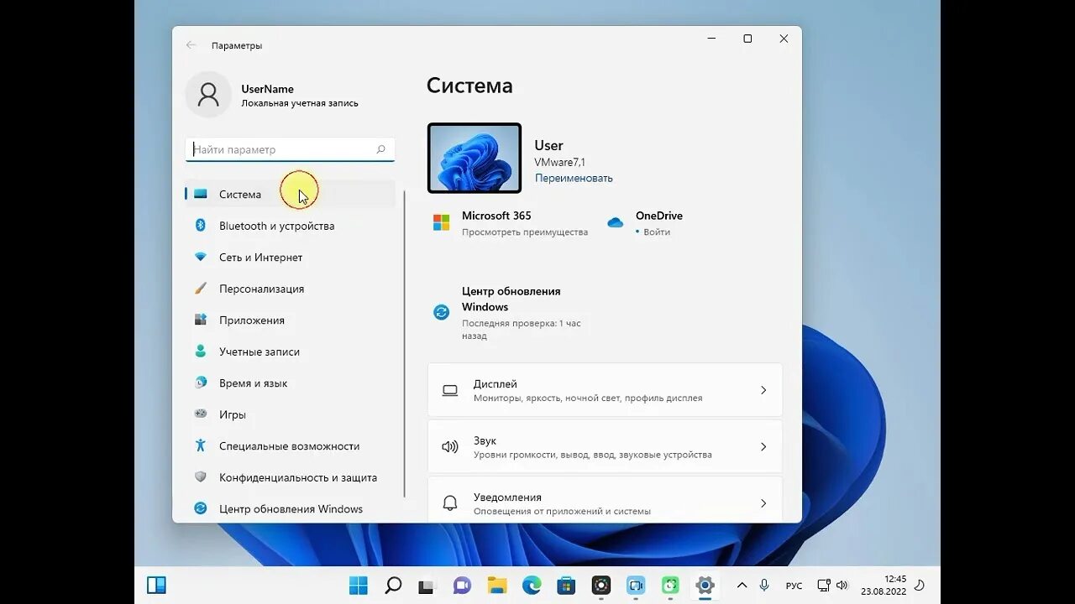Show hidden tray icons with the chevron

742,586
